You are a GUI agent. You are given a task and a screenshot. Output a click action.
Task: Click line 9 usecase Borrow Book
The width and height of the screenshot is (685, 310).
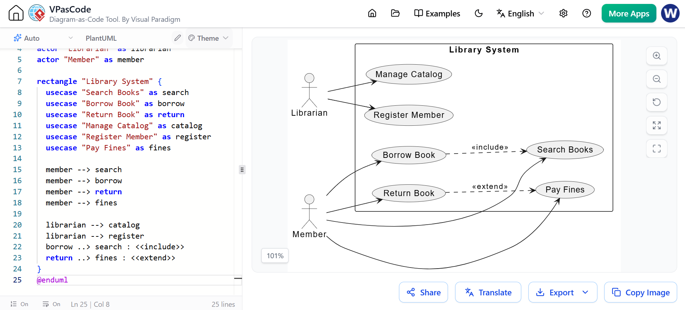(115, 104)
